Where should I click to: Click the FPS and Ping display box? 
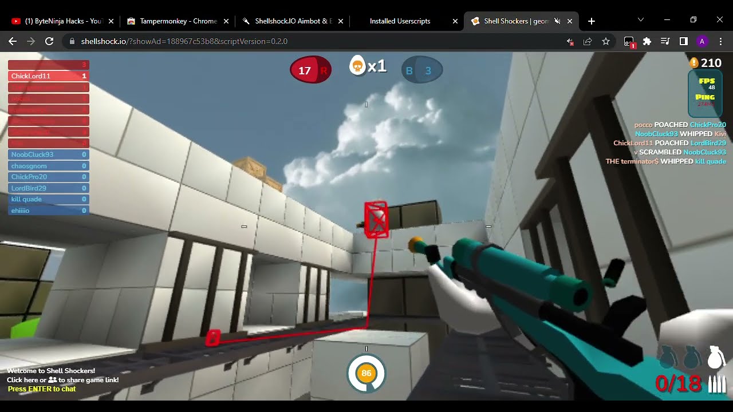(x=705, y=93)
